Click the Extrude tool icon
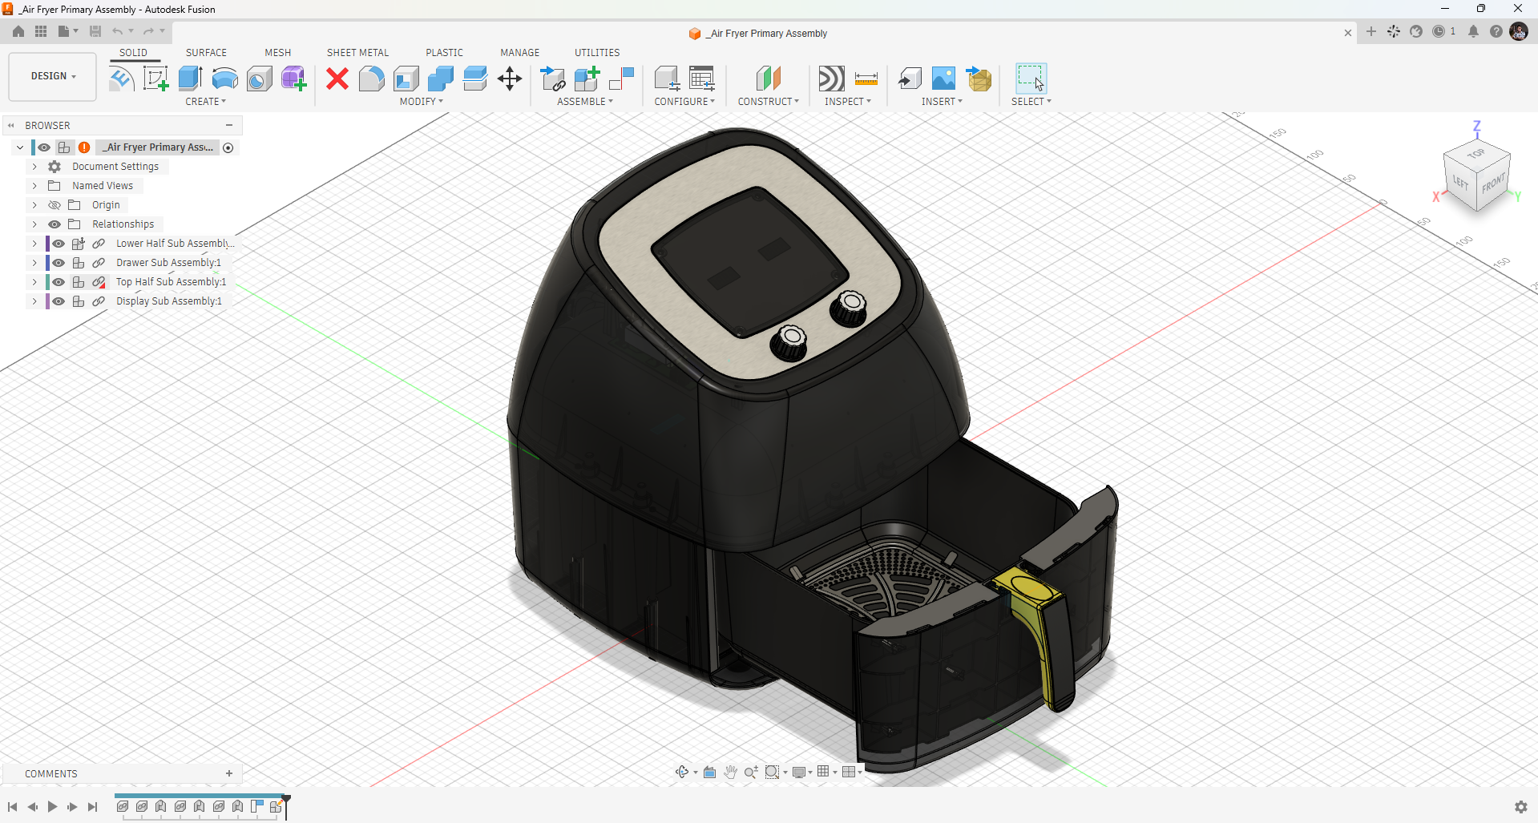1538x823 pixels. 190,79
